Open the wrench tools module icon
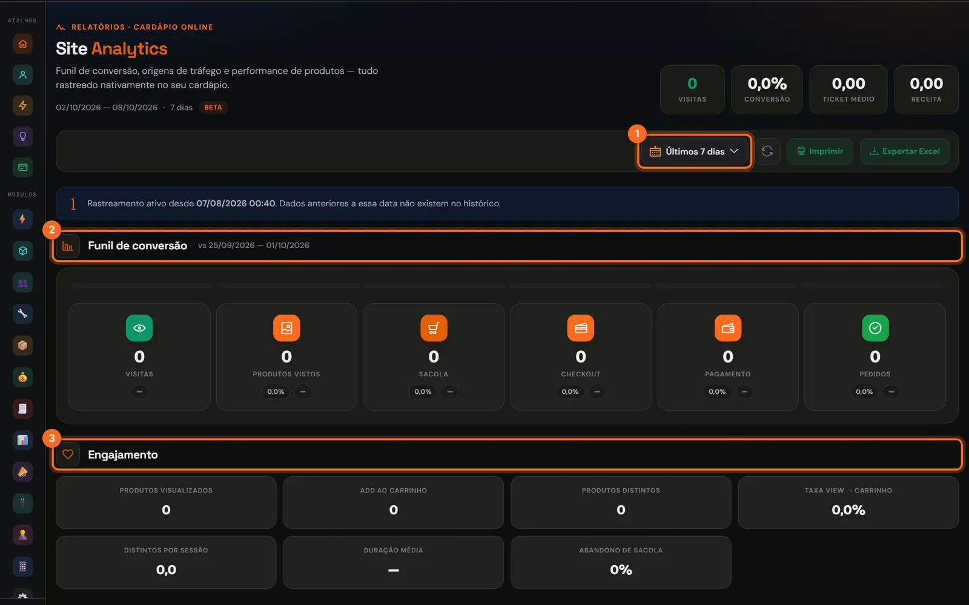The width and height of the screenshot is (969, 605). (x=22, y=314)
